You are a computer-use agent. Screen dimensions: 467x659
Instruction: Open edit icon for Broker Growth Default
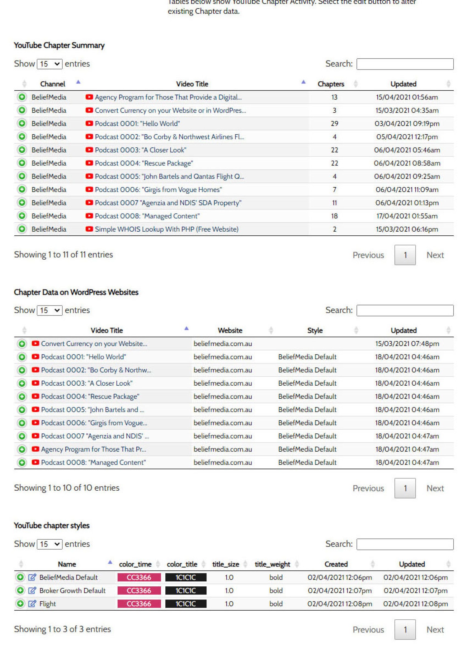pyautogui.click(x=32, y=590)
